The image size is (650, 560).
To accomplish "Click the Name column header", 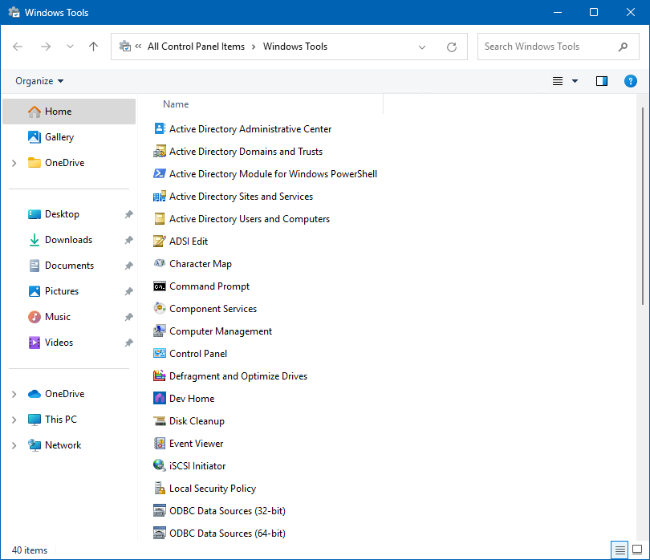I will [176, 104].
